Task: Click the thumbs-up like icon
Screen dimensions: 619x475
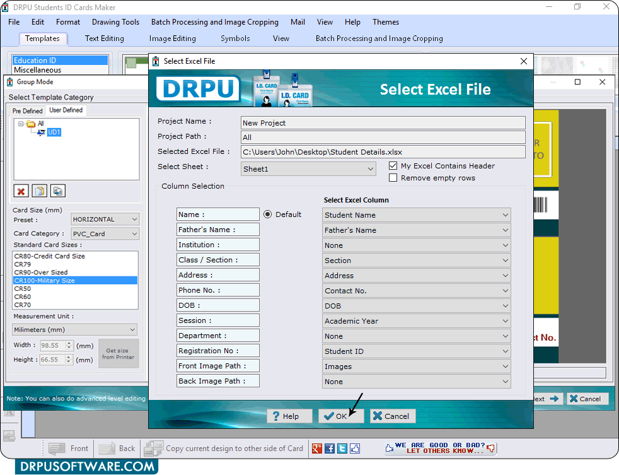Action: [x=354, y=448]
